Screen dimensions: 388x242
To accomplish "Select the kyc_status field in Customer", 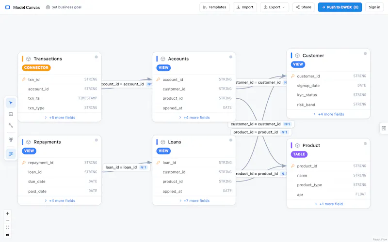I will click(x=329, y=95).
